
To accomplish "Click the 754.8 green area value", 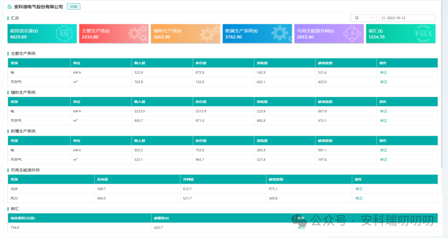I will 15,228.
